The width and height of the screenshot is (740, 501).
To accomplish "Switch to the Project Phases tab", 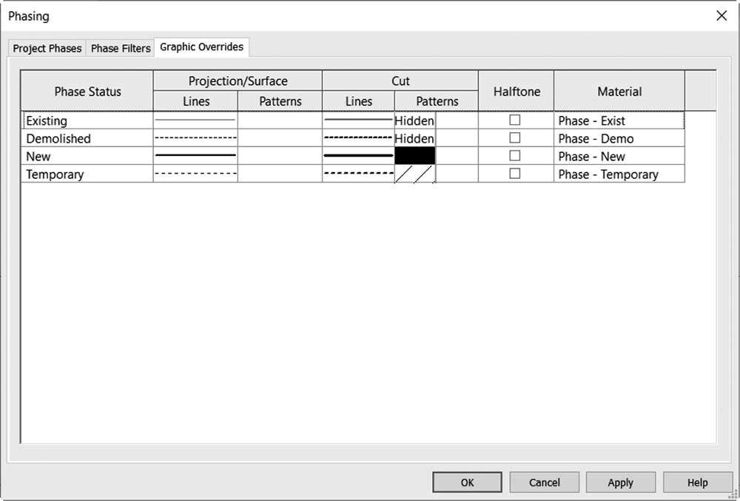I will pos(47,48).
